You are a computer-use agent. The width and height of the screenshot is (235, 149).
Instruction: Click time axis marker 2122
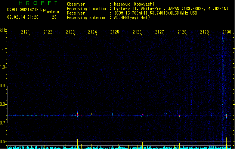point(48,32)
